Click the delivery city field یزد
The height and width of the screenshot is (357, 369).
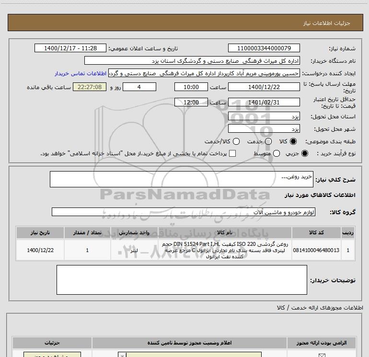[x=264, y=129]
